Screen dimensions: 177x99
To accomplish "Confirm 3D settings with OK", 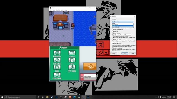I will 125,53.
